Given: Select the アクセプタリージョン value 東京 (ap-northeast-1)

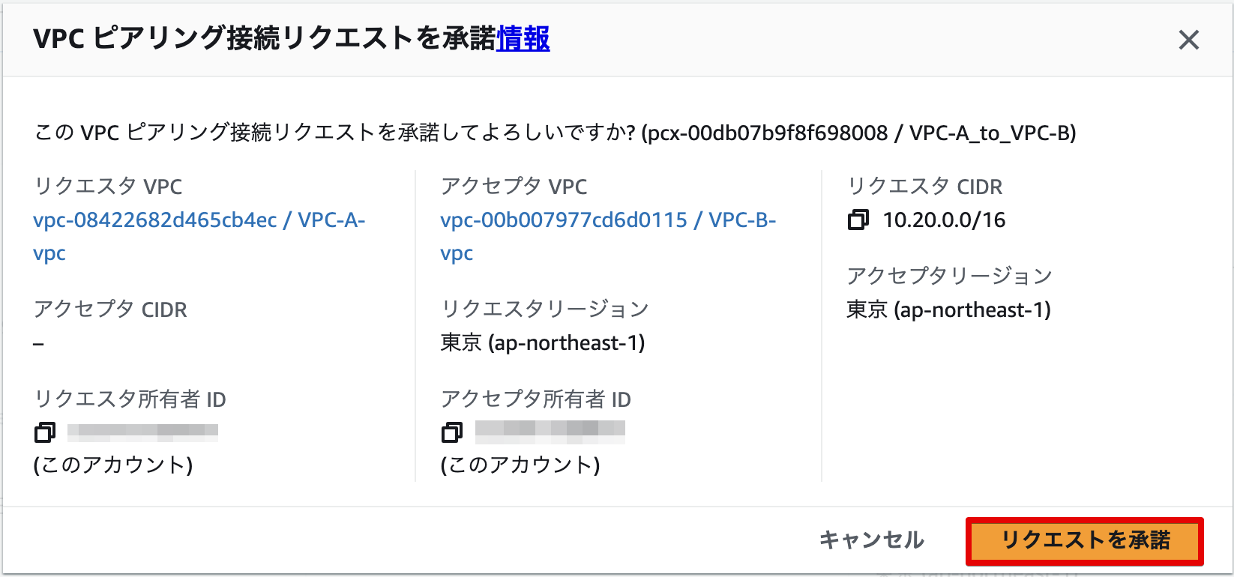Looking at the screenshot, I should coord(951,309).
